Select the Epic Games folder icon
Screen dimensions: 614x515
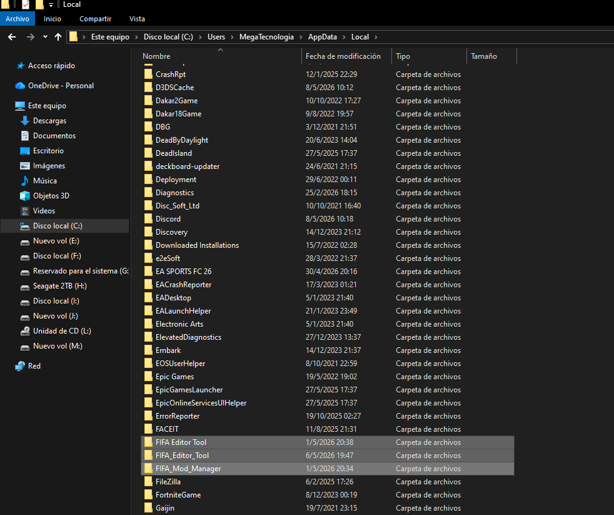tap(148, 377)
